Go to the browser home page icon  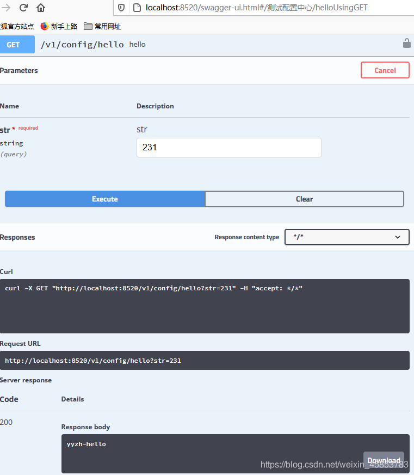click(x=41, y=8)
